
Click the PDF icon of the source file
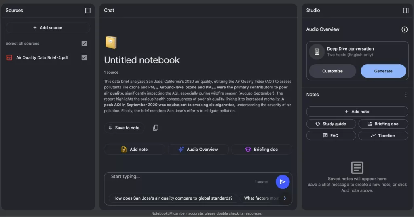click(9, 58)
